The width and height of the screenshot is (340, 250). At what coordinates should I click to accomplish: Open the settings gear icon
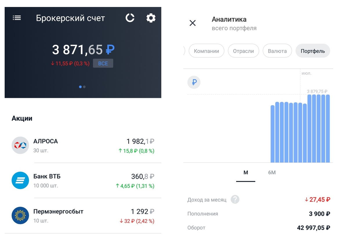point(151,18)
